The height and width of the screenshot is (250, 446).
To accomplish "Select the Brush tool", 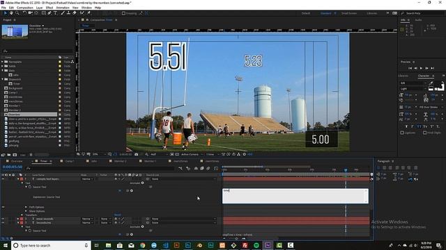I will point(63,13).
